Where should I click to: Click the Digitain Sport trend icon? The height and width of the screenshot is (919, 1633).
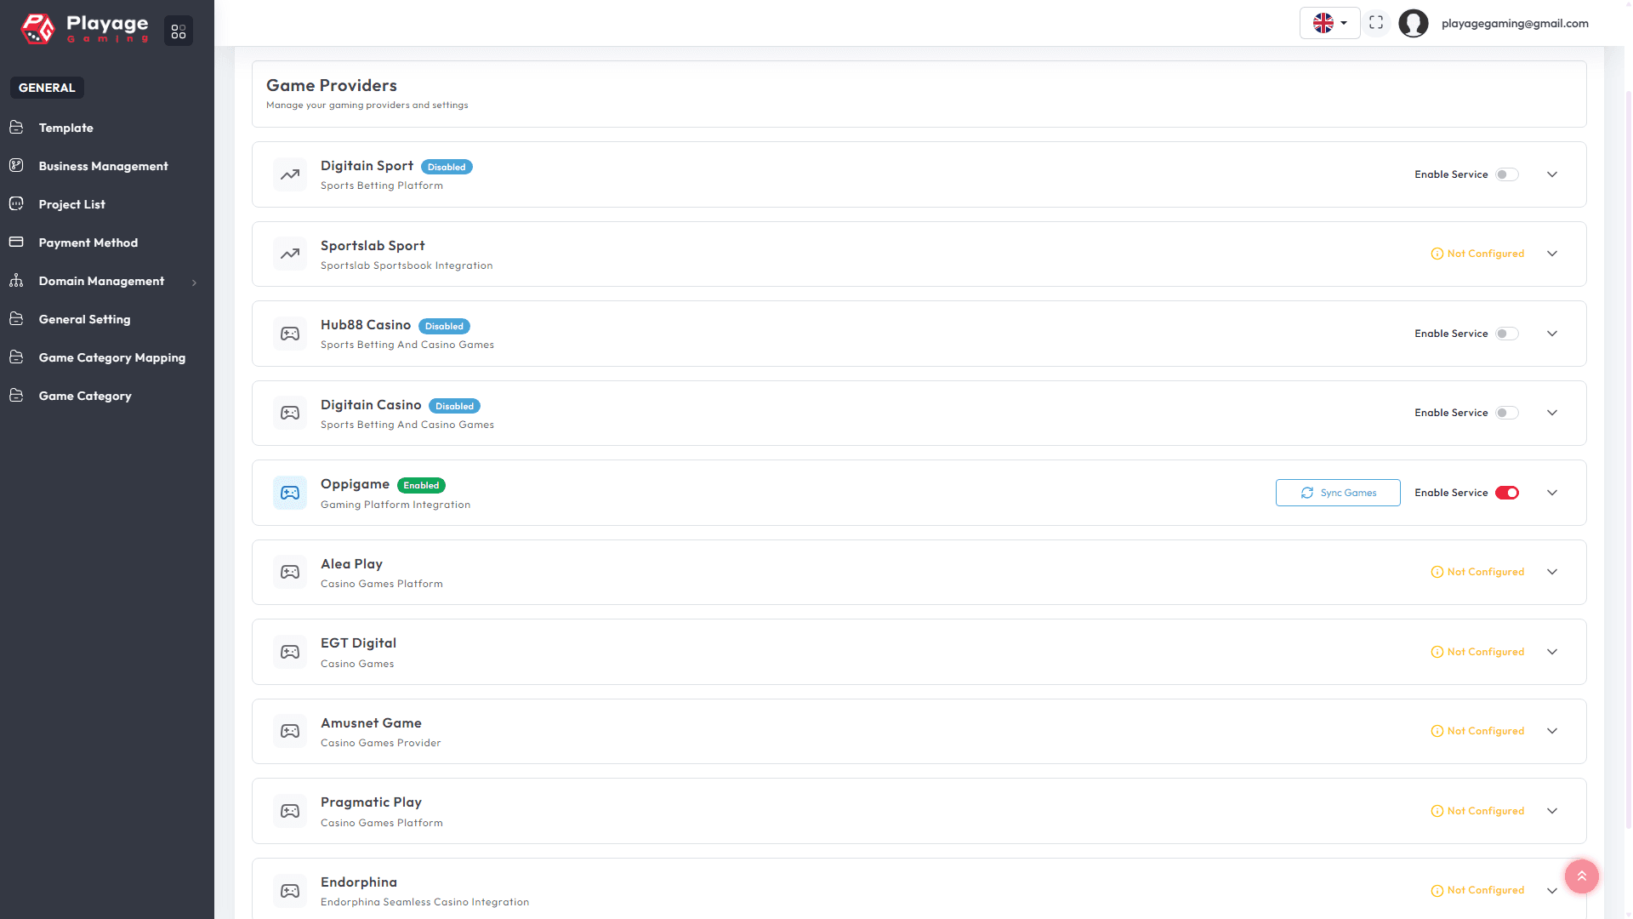290,174
